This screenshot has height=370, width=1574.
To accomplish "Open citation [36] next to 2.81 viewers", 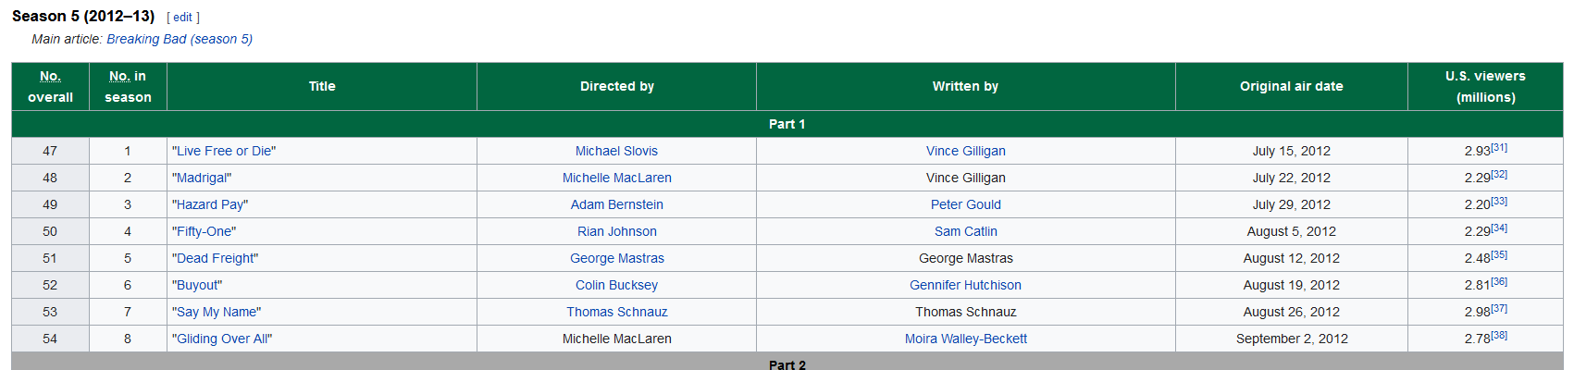I will coord(1499,282).
